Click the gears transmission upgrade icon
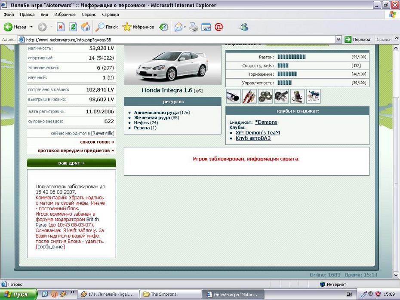 (265, 96)
